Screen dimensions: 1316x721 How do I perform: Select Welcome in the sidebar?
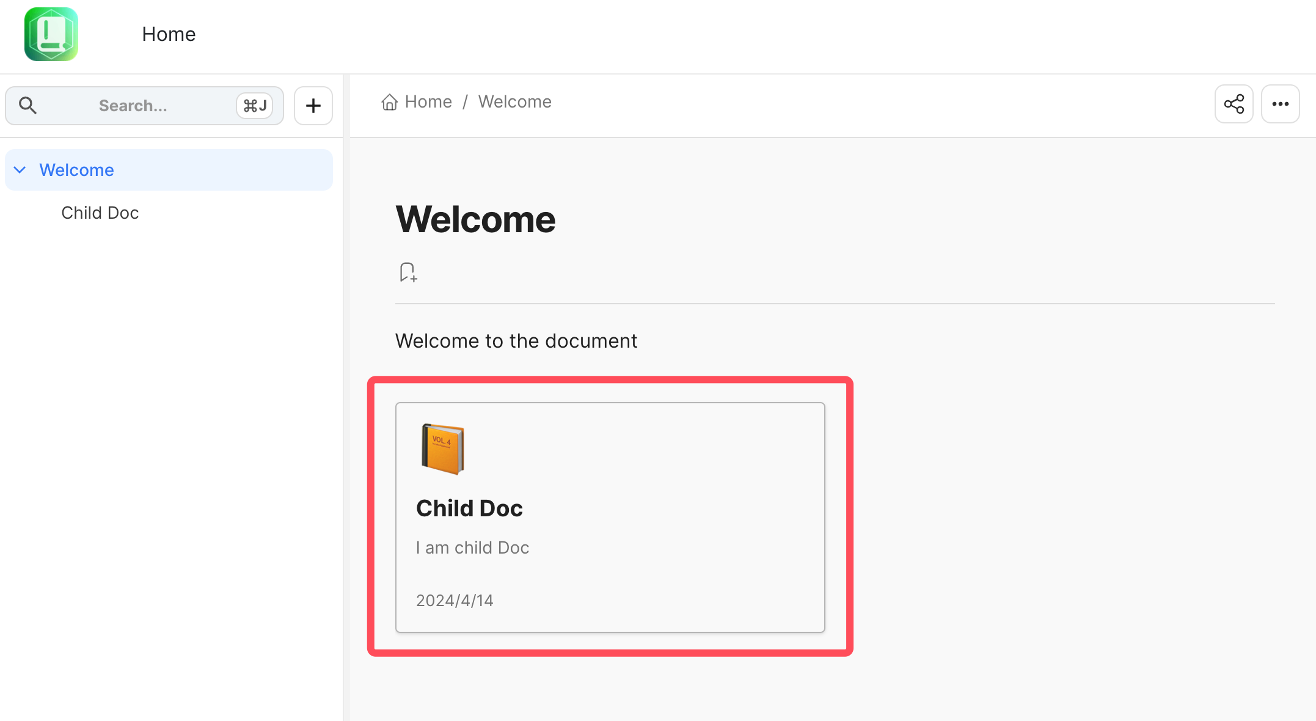[77, 170]
